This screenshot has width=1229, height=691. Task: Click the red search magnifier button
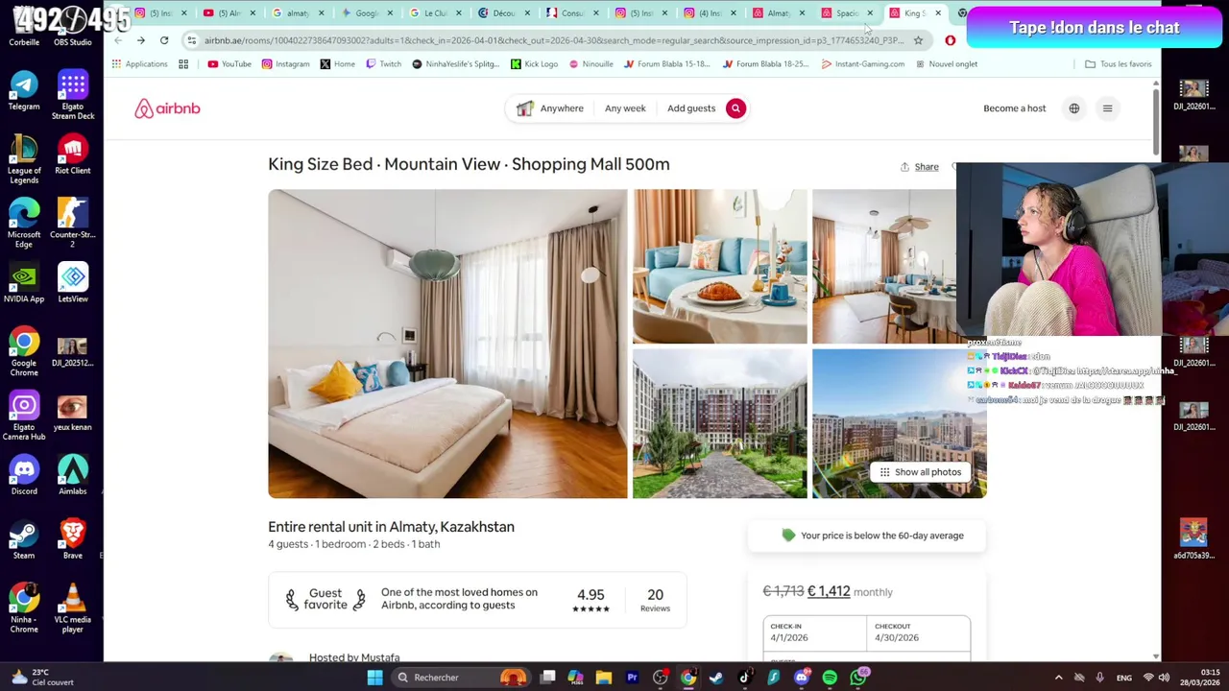735,108
